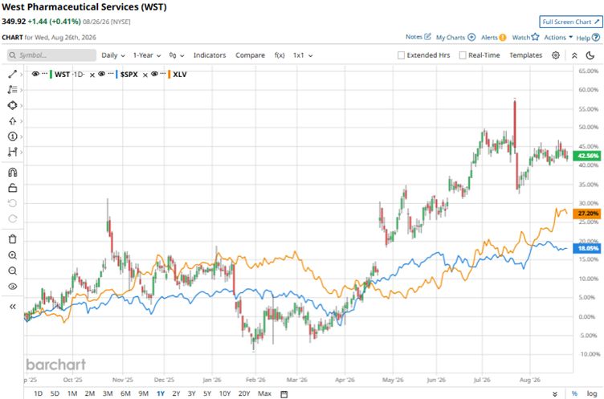Open Indicators menu
This screenshot has width=604, height=399.
(x=210, y=55)
